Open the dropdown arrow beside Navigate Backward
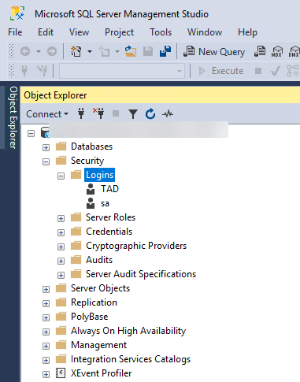Viewport: 300px width, 382px height. (39, 51)
